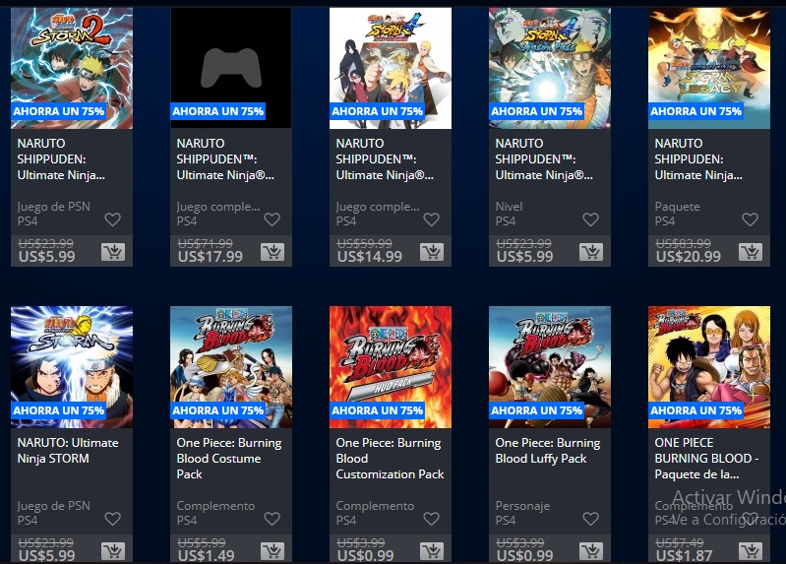
Task: Add One Piece Luffy Pack to cart
Action: pyautogui.click(x=591, y=551)
